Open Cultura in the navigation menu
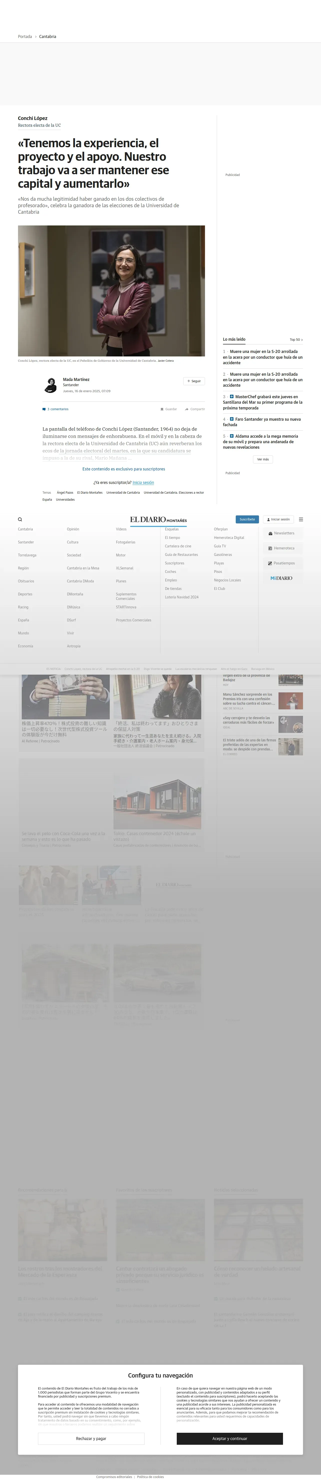Viewport: 321px width, 1480px height. pos(72,542)
